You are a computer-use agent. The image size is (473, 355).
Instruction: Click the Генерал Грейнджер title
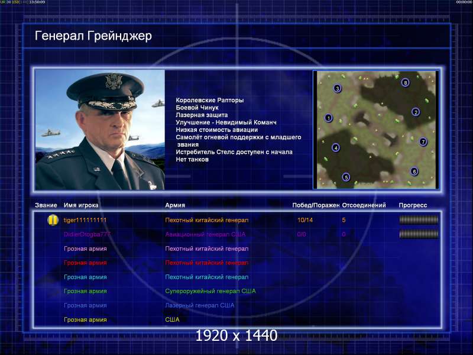click(x=93, y=36)
